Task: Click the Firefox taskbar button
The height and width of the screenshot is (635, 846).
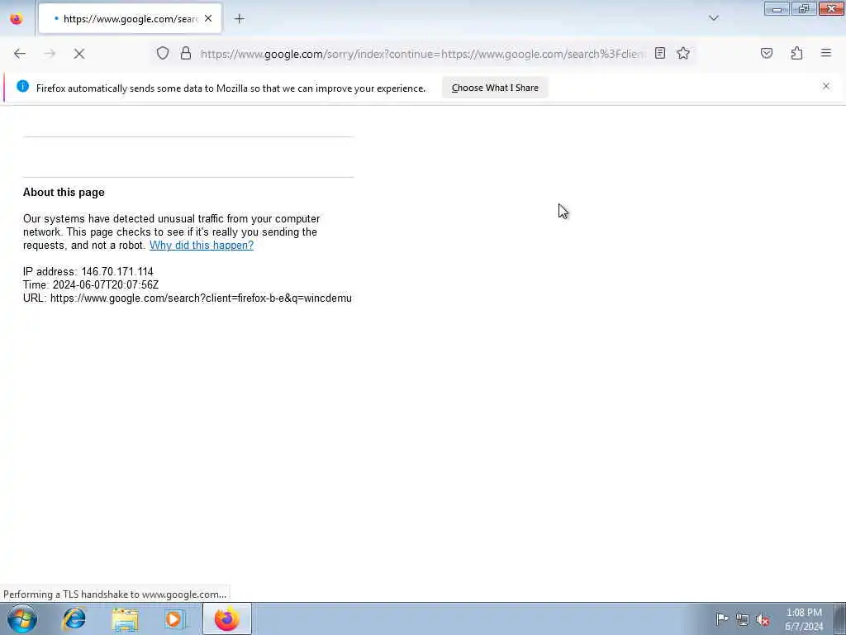Action: point(226,618)
